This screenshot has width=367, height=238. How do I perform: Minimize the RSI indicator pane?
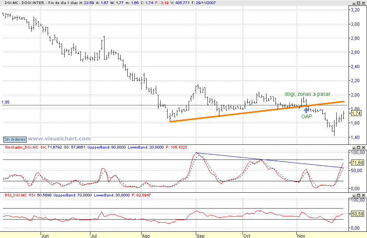tap(354, 195)
